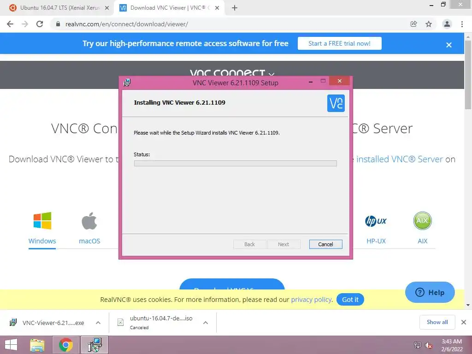Click the ubuntu-16.04.7 iso download item
The height and width of the screenshot is (354, 472).
[161, 322]
